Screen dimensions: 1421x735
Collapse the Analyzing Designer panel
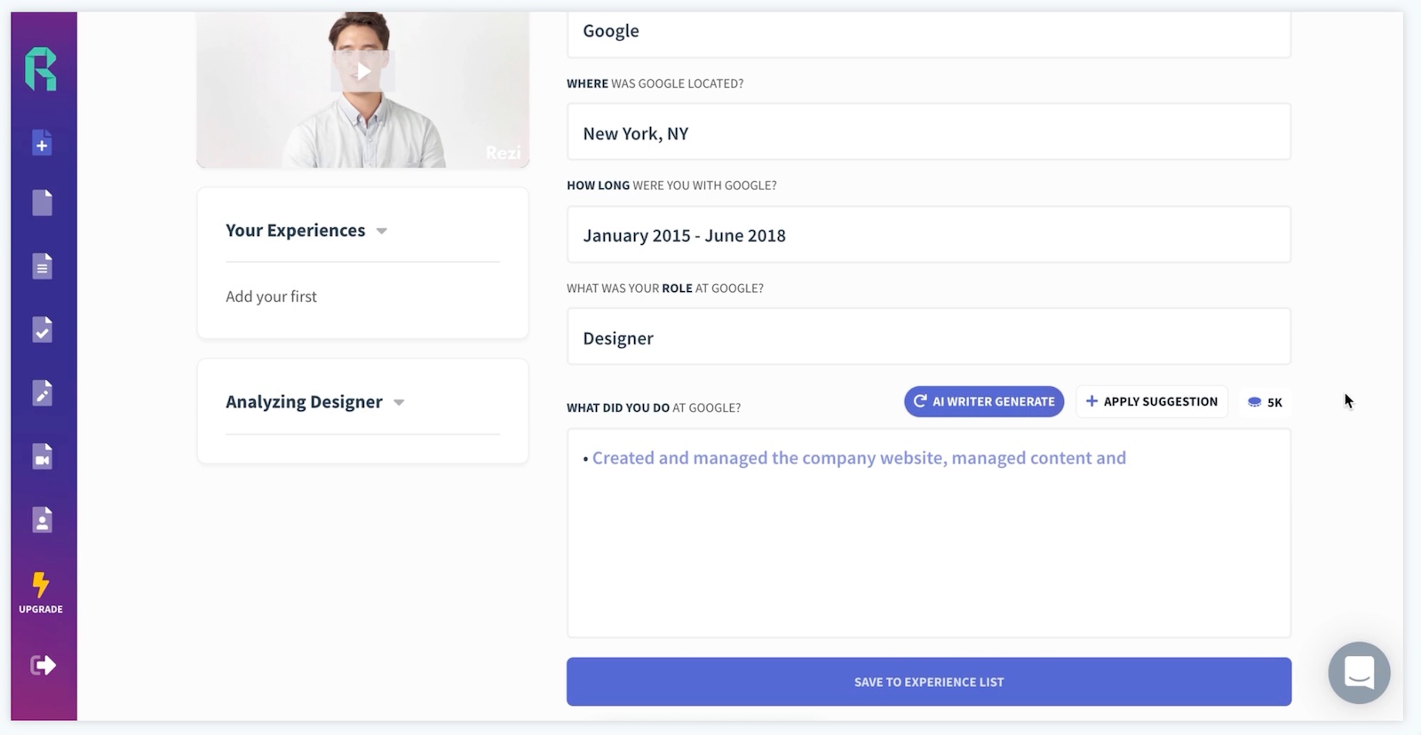coord(399,403)
